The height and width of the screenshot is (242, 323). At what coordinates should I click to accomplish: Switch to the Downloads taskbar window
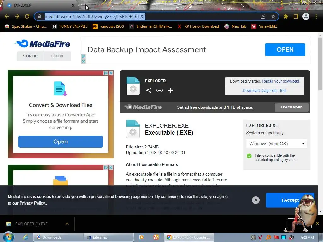tap(58, 237)
